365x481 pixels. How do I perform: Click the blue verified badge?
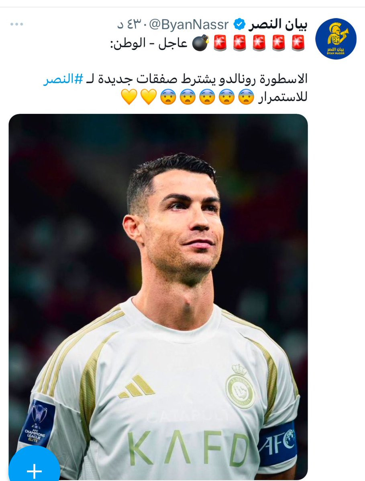click(239, 25)
